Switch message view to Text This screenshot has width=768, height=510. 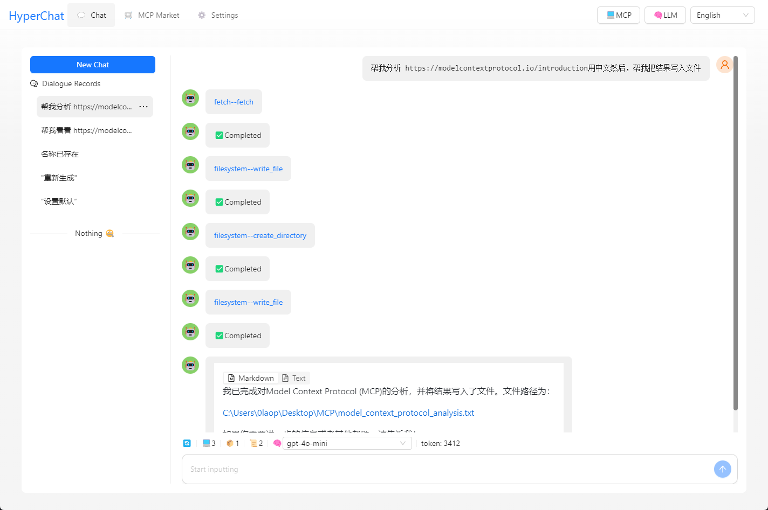click(x=294, y=378)
